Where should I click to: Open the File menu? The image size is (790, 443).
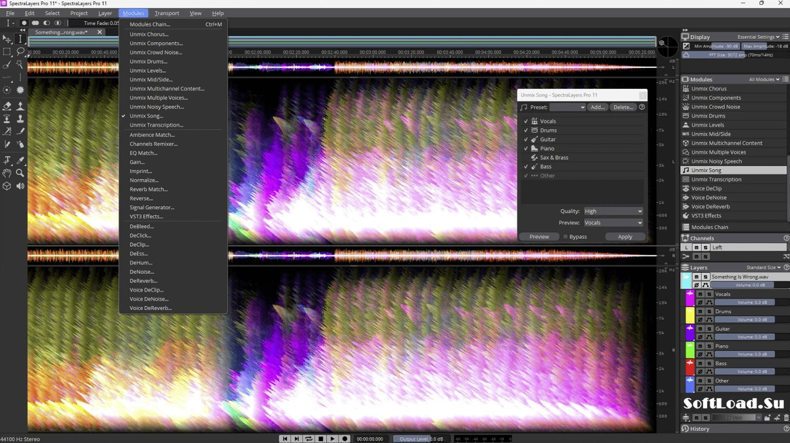[x=10, y=13]
